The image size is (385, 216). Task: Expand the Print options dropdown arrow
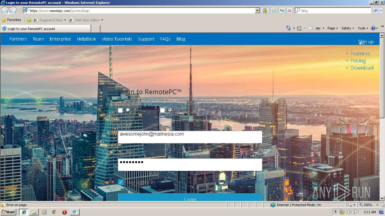[323, 28]
